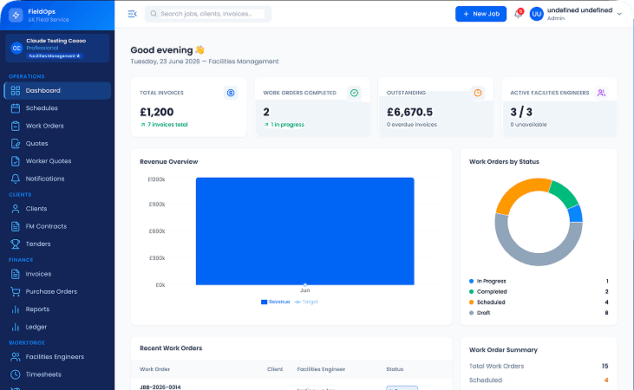Open the Dashboard menu item
This screenshot has height=390, width=634.
click(x=57, y=90)
